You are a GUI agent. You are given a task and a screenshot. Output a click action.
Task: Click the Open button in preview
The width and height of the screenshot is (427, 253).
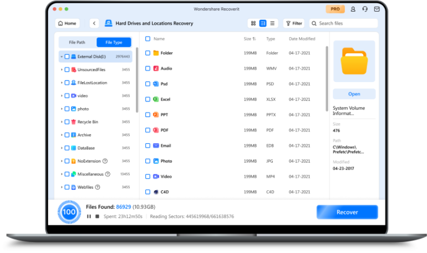(354, 94)
